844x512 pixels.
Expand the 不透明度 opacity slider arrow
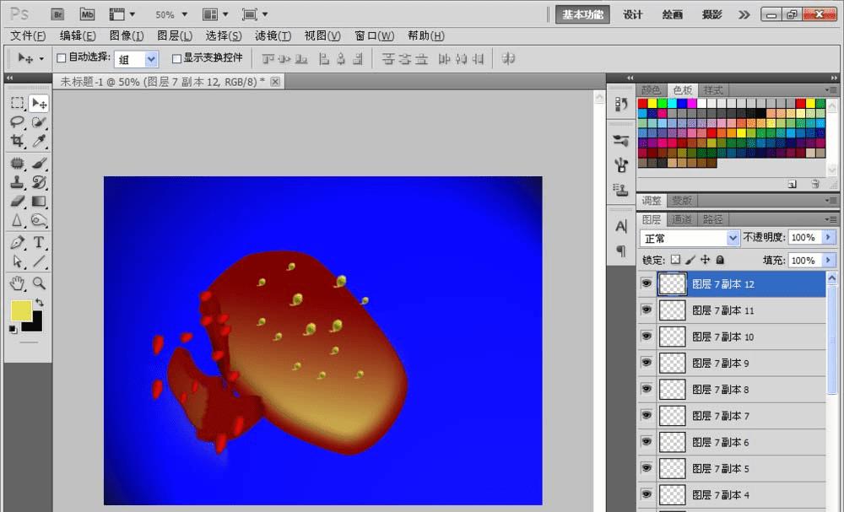click(x=827, y=238)
